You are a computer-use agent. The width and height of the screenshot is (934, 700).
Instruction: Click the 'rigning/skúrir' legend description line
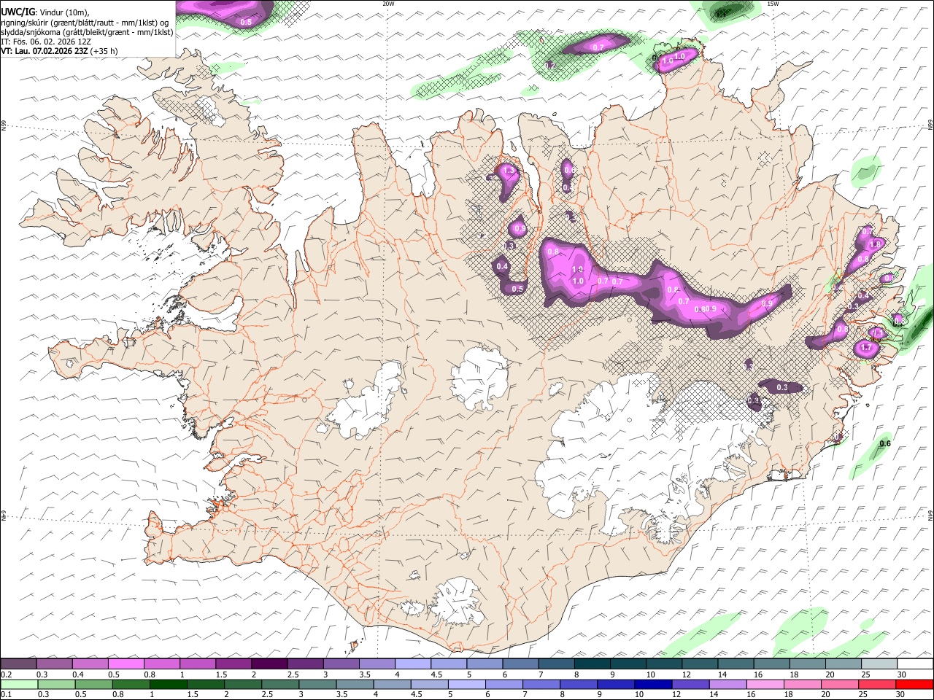pos(85,22)
